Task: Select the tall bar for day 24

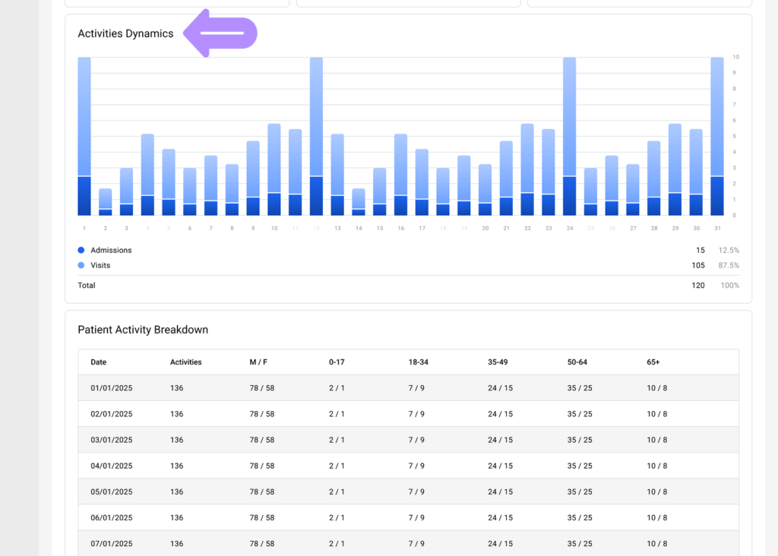Action: [569, 137]
